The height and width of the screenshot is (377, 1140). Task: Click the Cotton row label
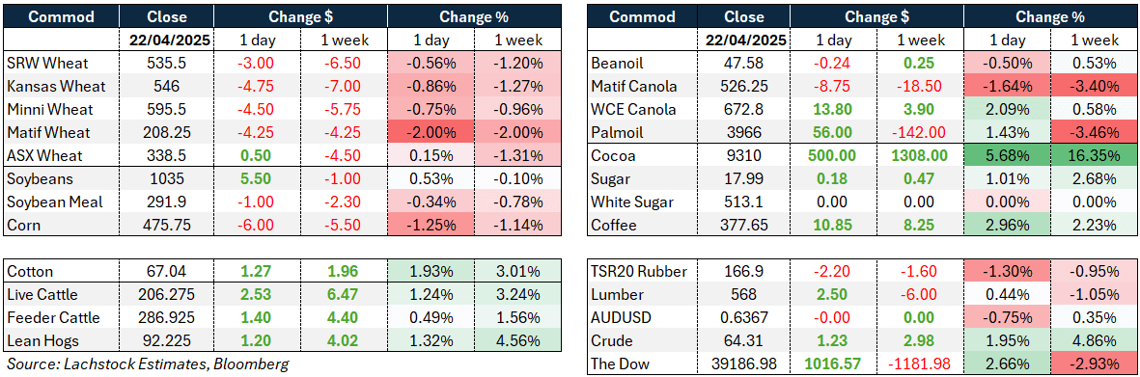point(61,272)
